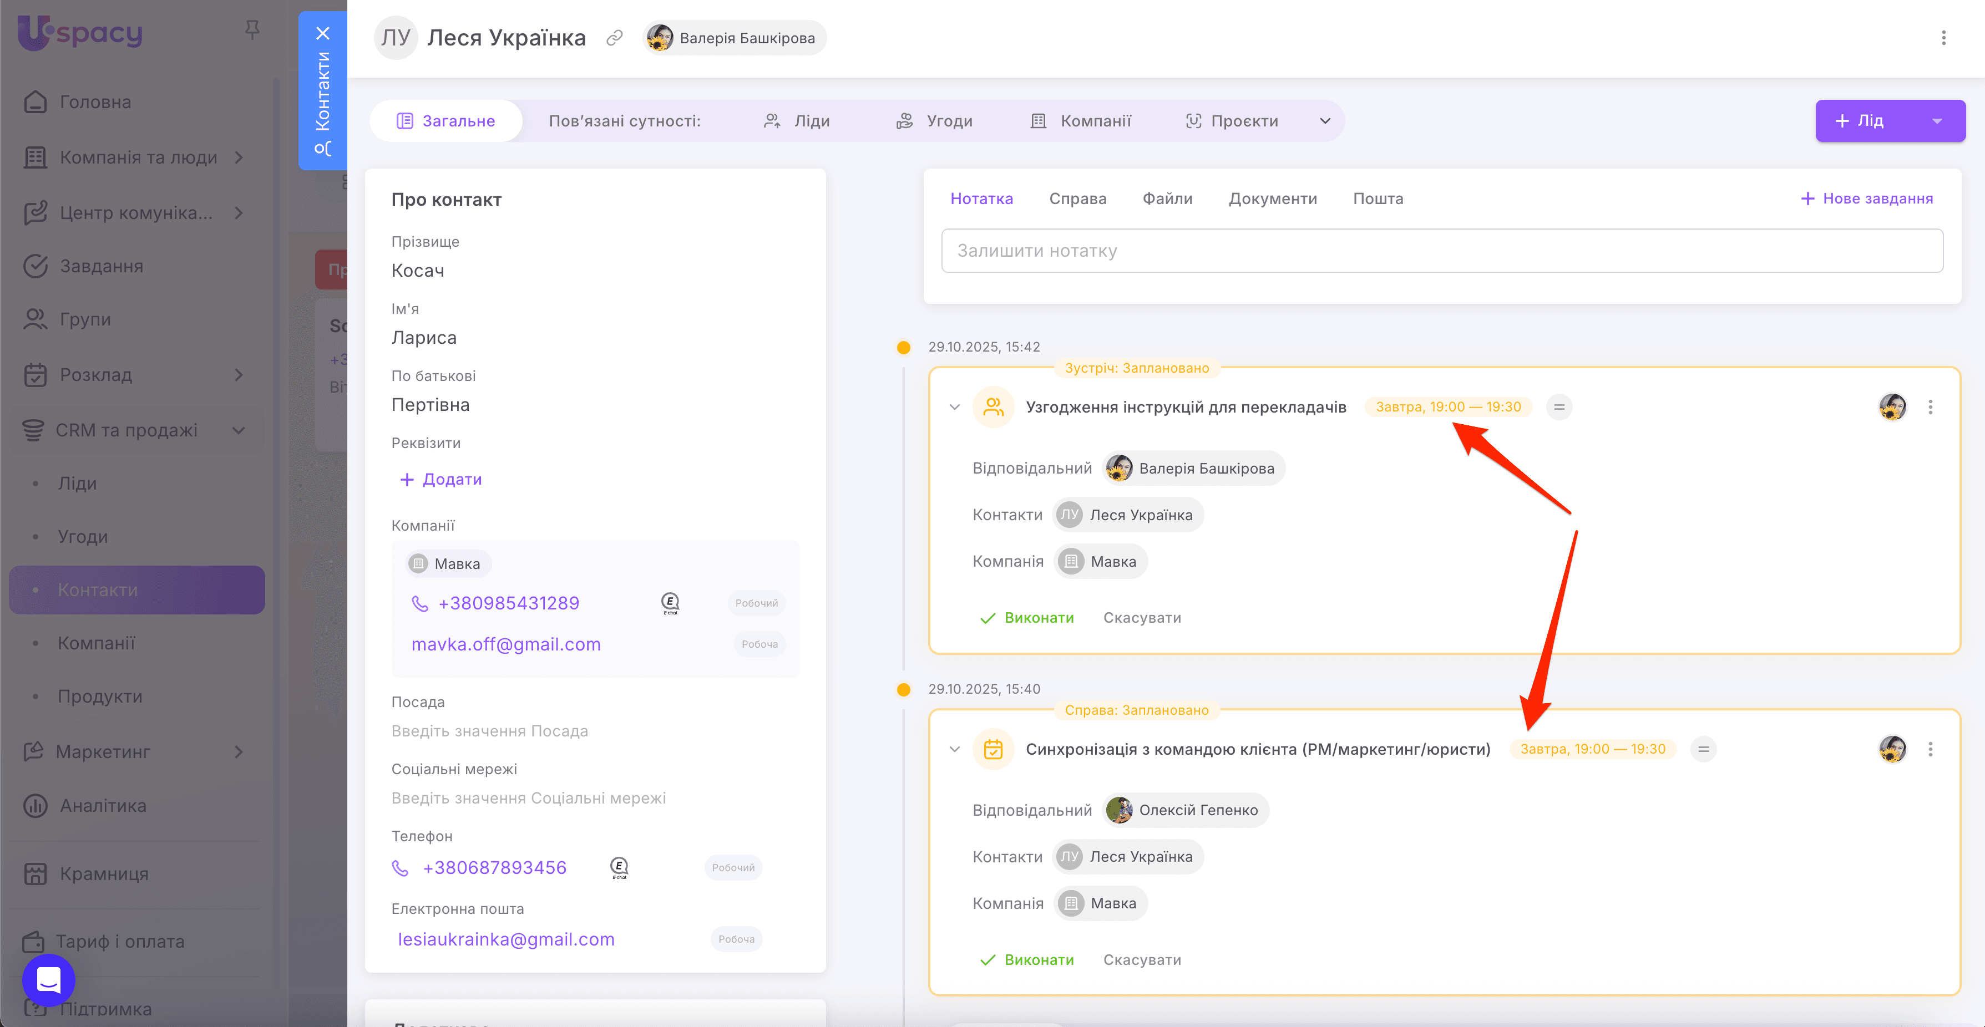The image size is (1985, 1027).
Task: Open the chat support bubble
Action: 49,980
